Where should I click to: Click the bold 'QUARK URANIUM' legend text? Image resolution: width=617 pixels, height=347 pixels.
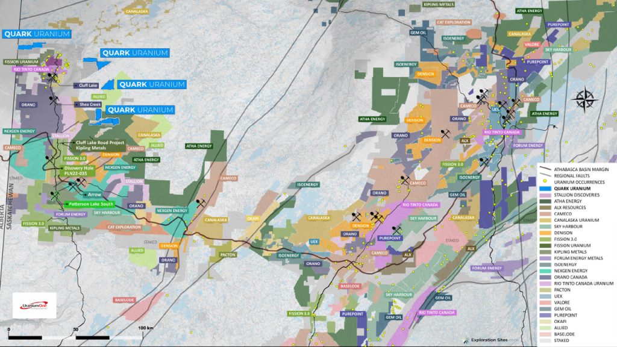pyautogui.click(x=572, y=189)
